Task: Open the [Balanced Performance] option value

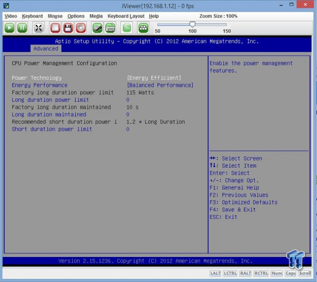Action: (x=160, y=85)
